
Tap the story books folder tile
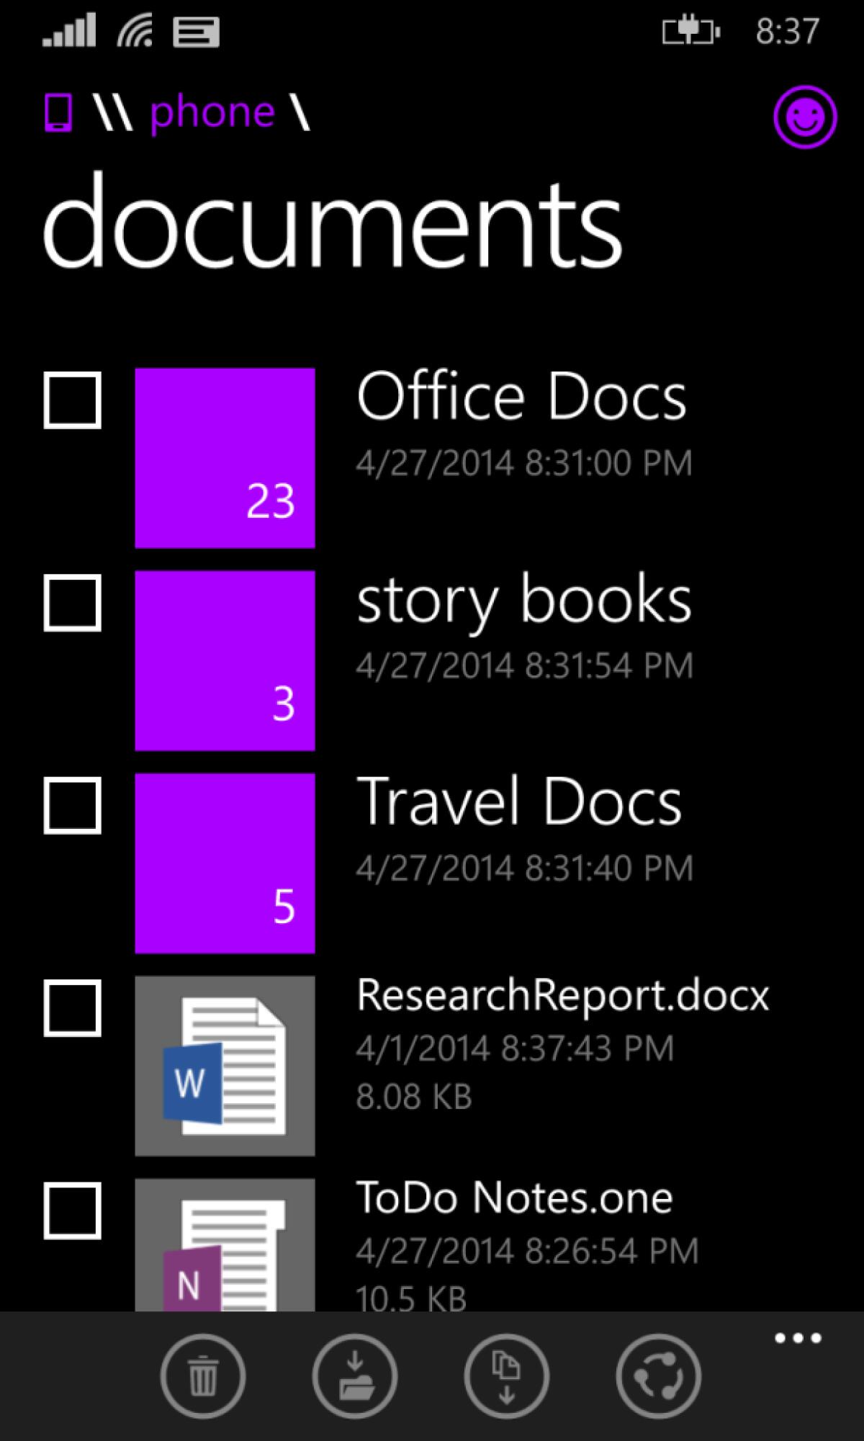click(x=225, y=661)
